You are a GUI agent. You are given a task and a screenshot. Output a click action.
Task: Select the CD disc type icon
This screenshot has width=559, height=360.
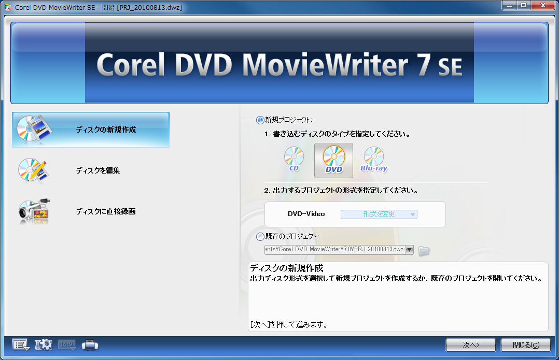pyautogui.click(x=294, y=159)
